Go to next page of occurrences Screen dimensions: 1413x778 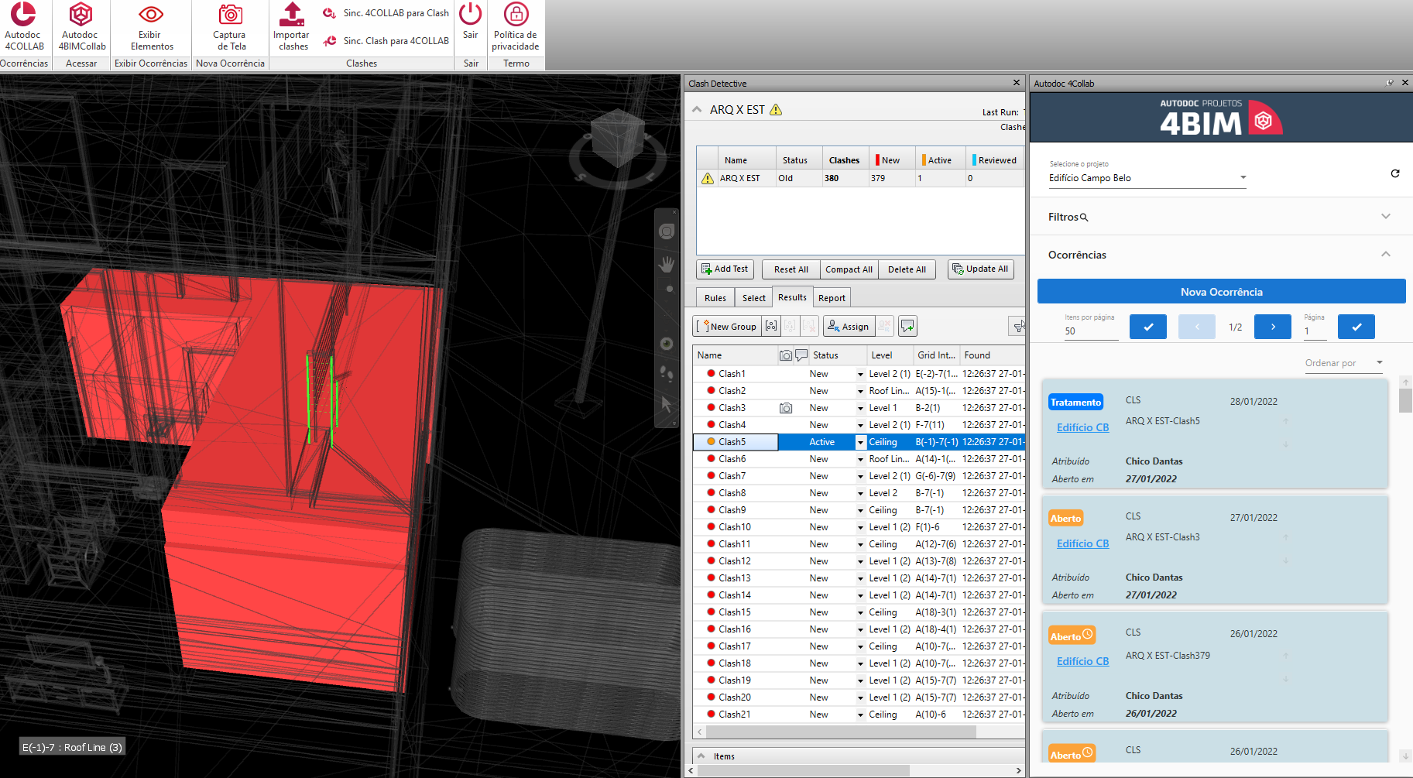pos(1273,327)
